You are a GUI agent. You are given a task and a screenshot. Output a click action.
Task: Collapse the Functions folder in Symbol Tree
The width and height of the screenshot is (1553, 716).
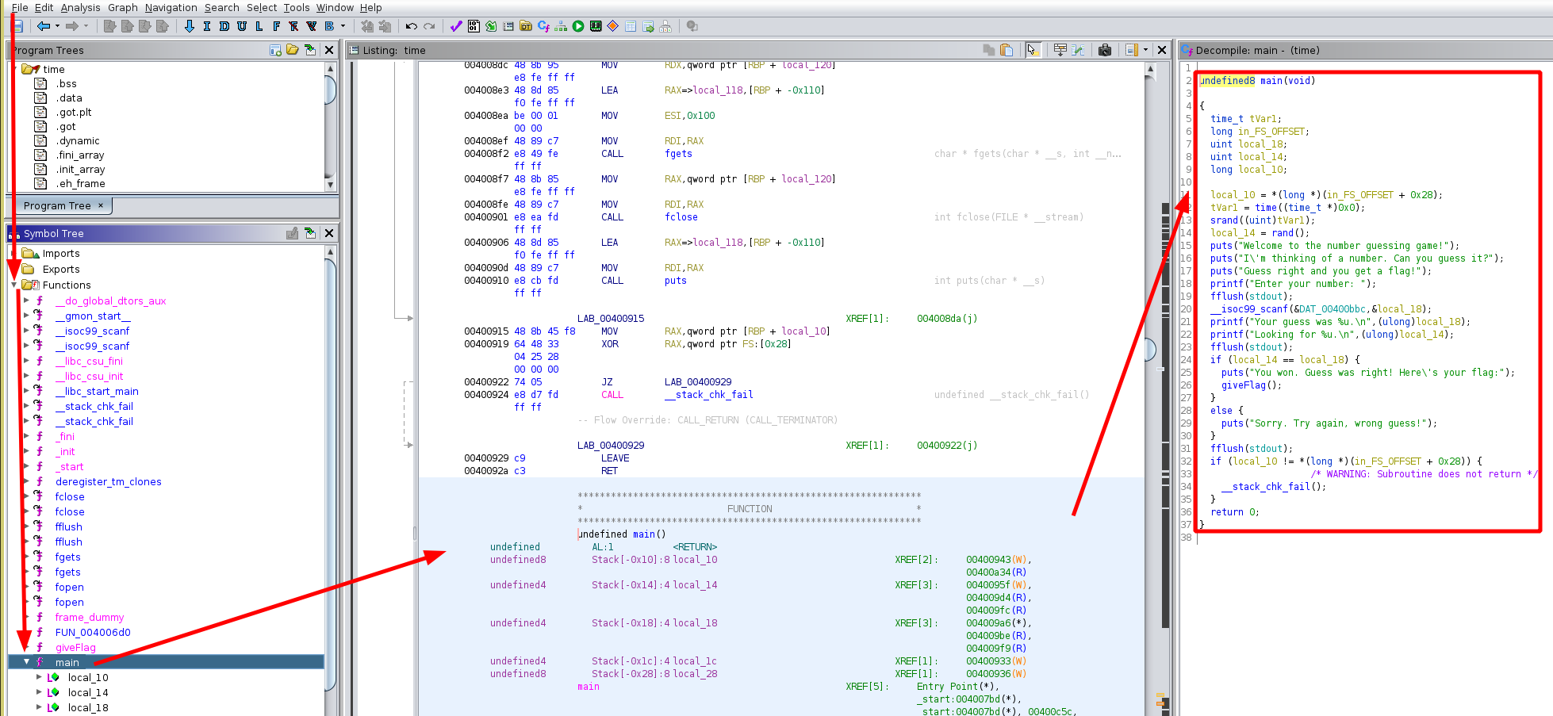point(14,285)
